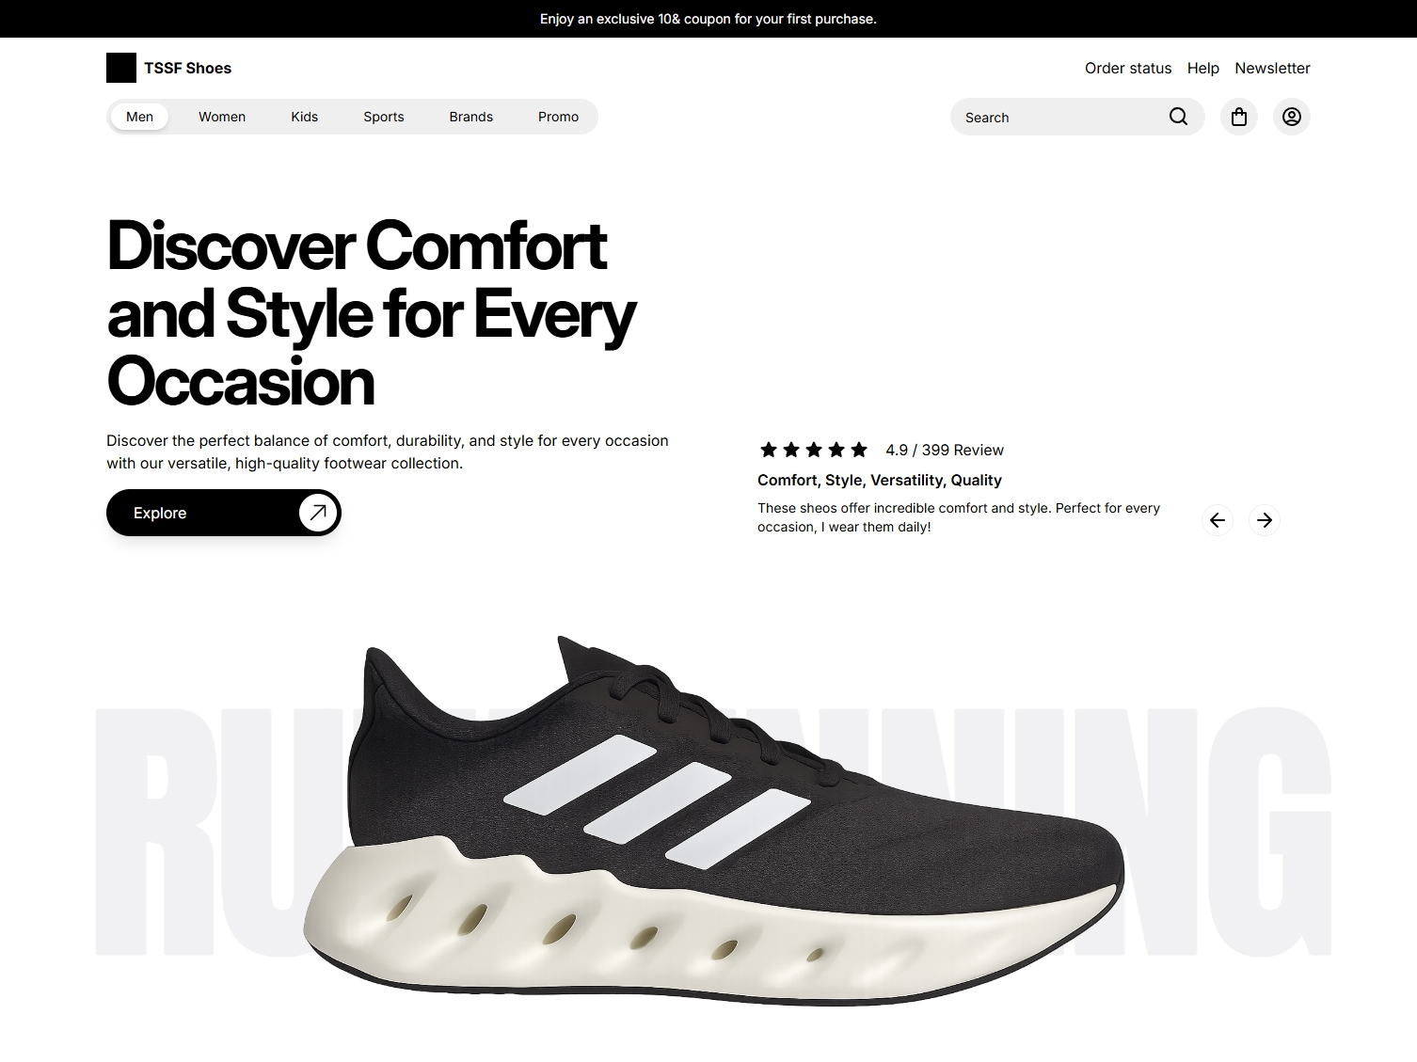1417x1062 pixels.
Task: Open the user account profile icon
Action: (x=1292, y=117)
